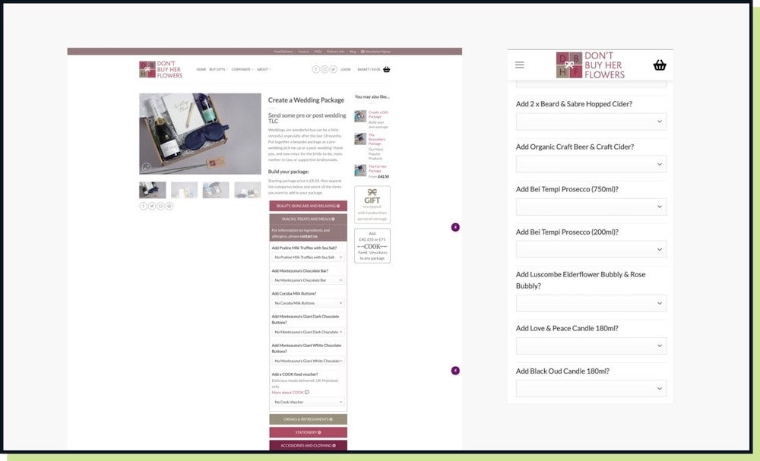Open the FAQs top bar link
The width and height of the screenshot is (760, 461).
pyautogui.click(x=318, y=52)
